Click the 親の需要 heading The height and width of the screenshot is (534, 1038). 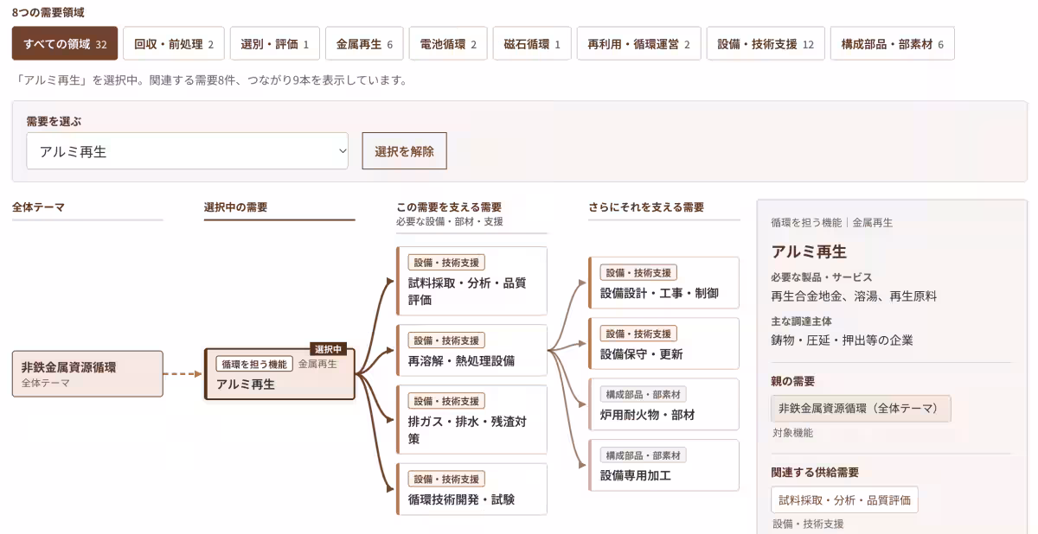point(792,381)
